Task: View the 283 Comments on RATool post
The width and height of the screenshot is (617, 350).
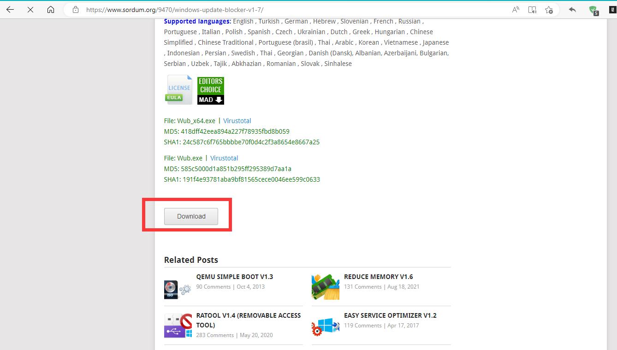Action: [x=215, y=335]
